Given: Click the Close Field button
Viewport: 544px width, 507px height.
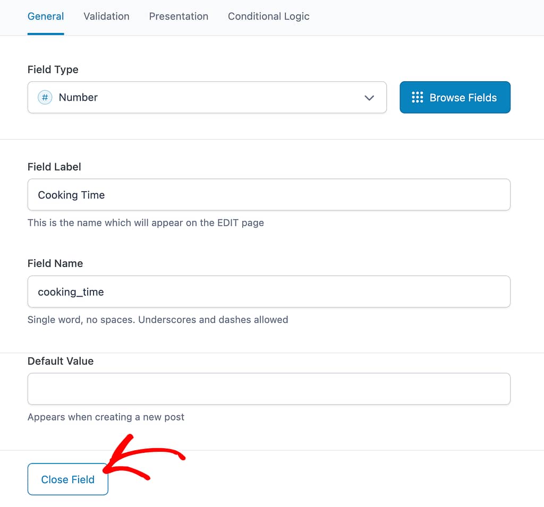Looking at the screenshot, I should point(67,479).
